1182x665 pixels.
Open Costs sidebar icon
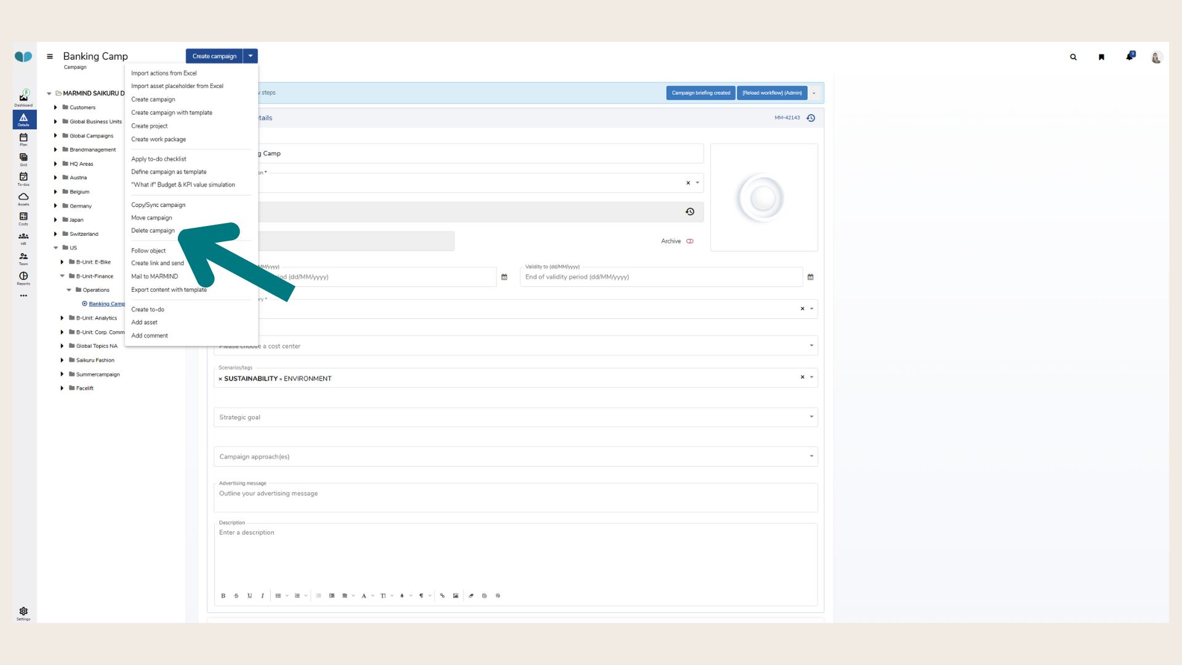(x=23, y=217)
